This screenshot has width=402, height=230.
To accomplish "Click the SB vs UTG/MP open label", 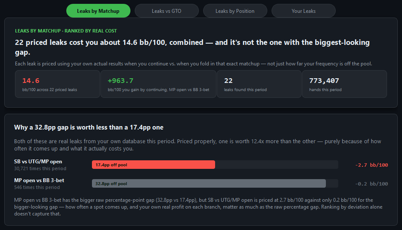I will 38,162.
